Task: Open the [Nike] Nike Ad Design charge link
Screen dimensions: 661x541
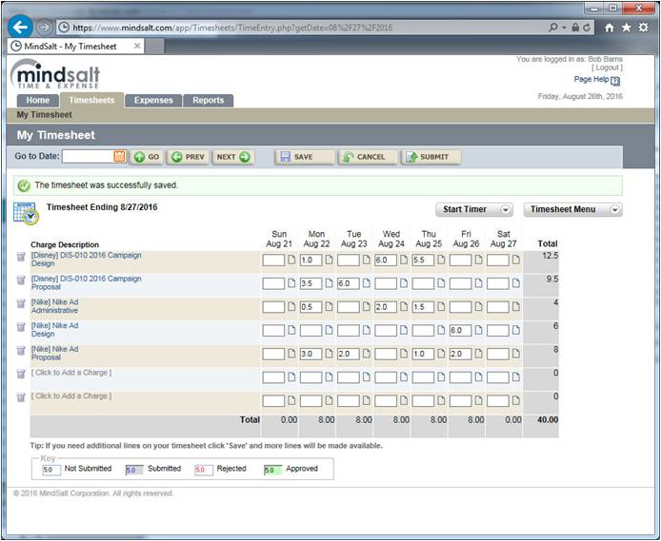Action: (54, 330)
